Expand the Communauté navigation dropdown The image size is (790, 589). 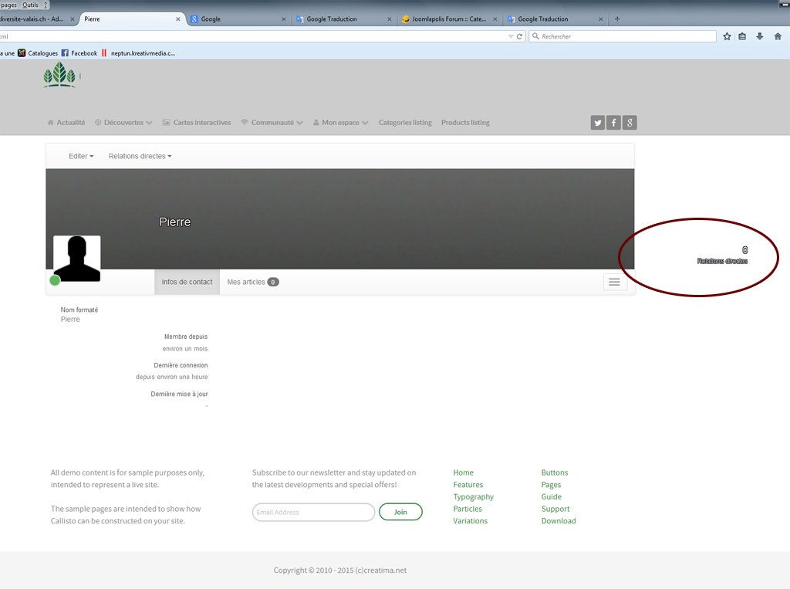pyautogui.click(x=272, y=123)
